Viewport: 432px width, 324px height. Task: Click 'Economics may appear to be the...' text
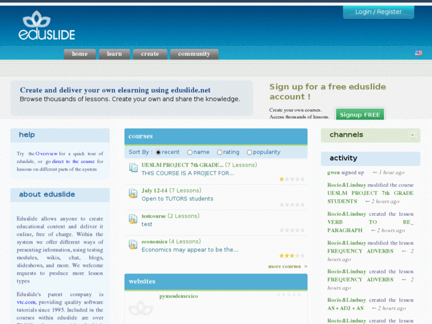190,250
